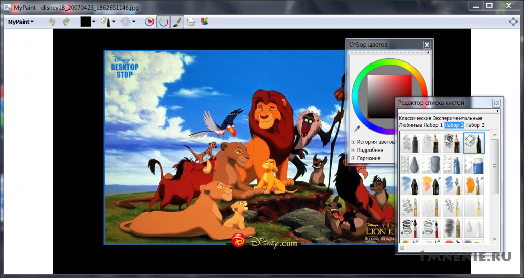Minimize the MyPaint window
Screen dimensions: 524x278
475,5
